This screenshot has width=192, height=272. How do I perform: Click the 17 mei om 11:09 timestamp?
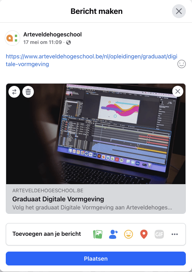pos(43,42)
